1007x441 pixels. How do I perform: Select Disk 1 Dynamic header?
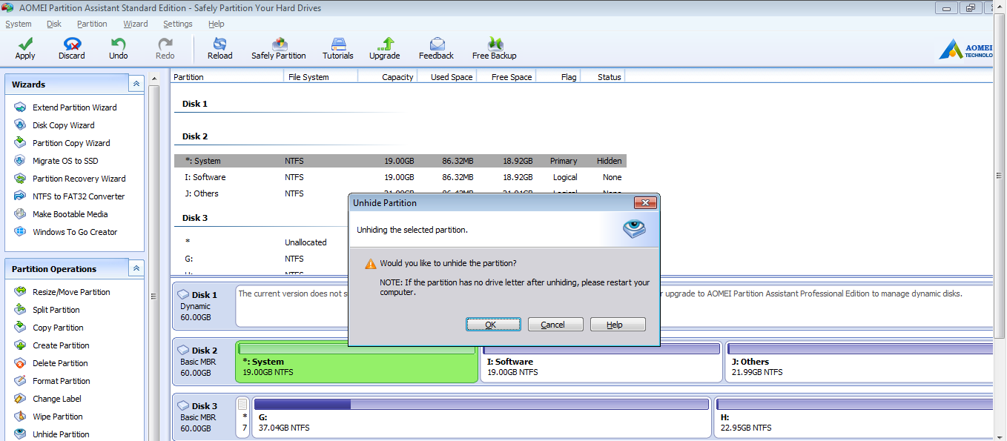pos(203,306)
